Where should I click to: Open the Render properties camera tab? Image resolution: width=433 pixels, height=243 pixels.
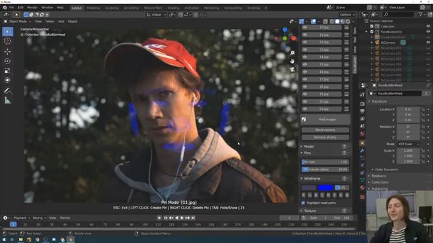[363, 104]
